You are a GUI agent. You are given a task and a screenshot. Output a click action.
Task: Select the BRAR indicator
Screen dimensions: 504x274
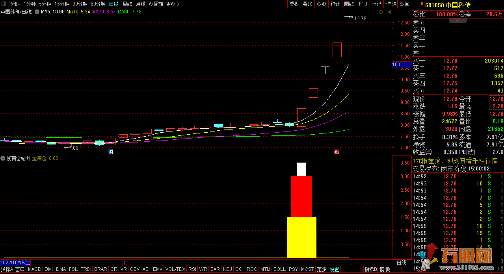click(x=101, y=269)
